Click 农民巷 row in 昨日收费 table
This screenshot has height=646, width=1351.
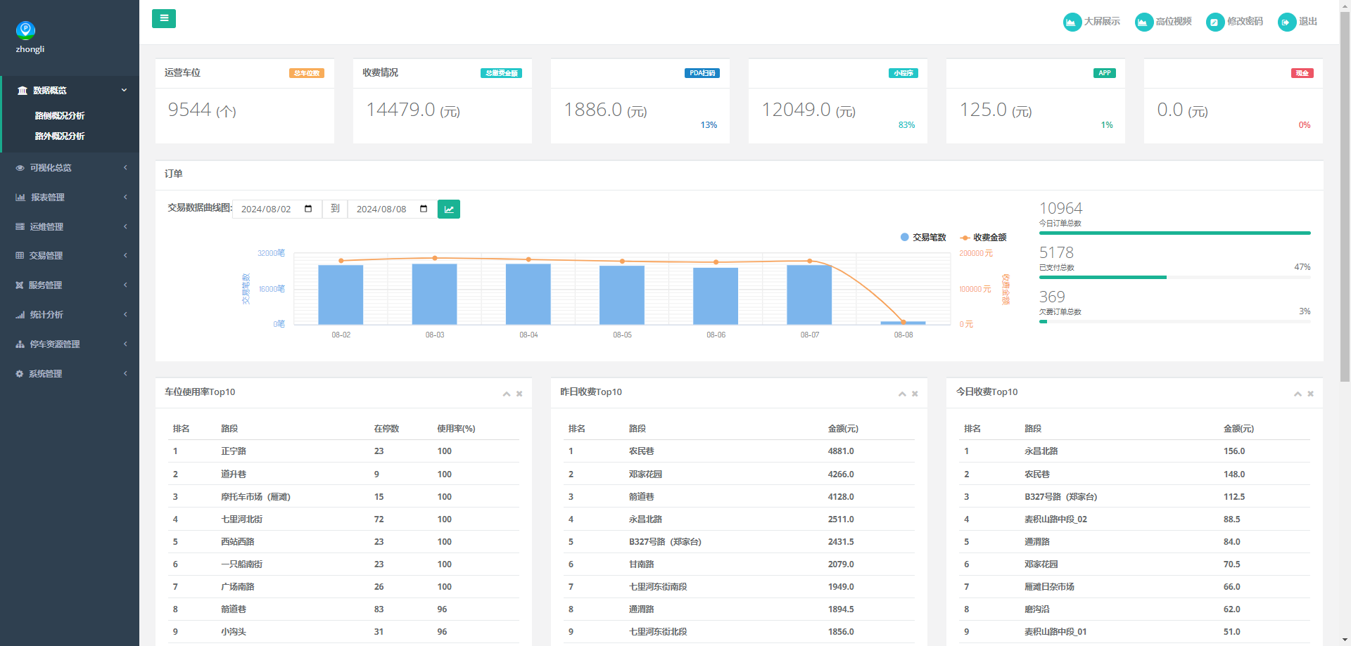click(x=739, y=451)
